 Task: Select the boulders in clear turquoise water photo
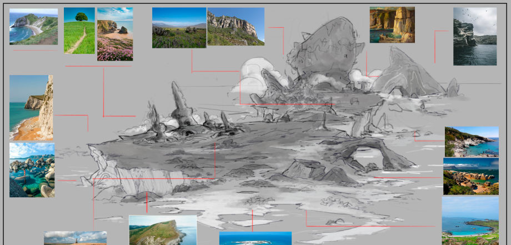(32, 170)
